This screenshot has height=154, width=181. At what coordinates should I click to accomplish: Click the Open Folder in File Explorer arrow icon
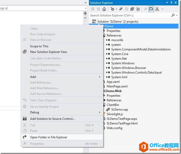25,137
